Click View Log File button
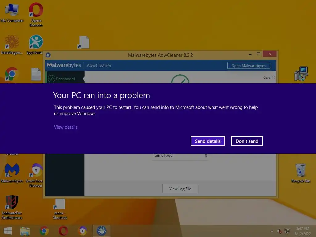This screenshot has height=237, width=316. 180,189
